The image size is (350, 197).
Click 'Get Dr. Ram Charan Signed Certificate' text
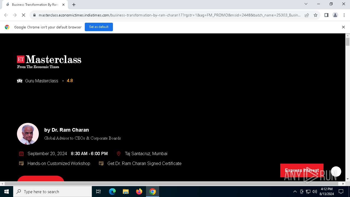tap(144, 163)
